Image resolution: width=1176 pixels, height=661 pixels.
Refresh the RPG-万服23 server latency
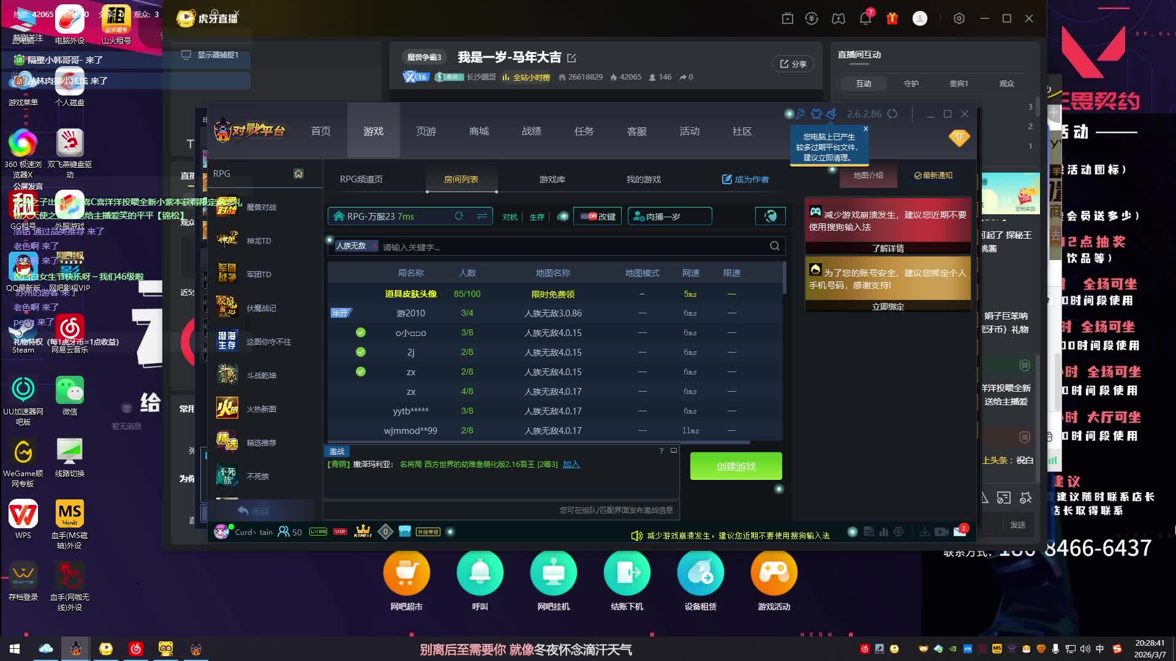[458, 216]
